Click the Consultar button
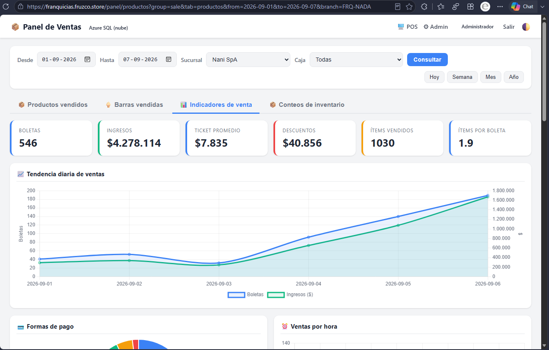This screenshot has width=549, height=350. [x=427, y=60]
